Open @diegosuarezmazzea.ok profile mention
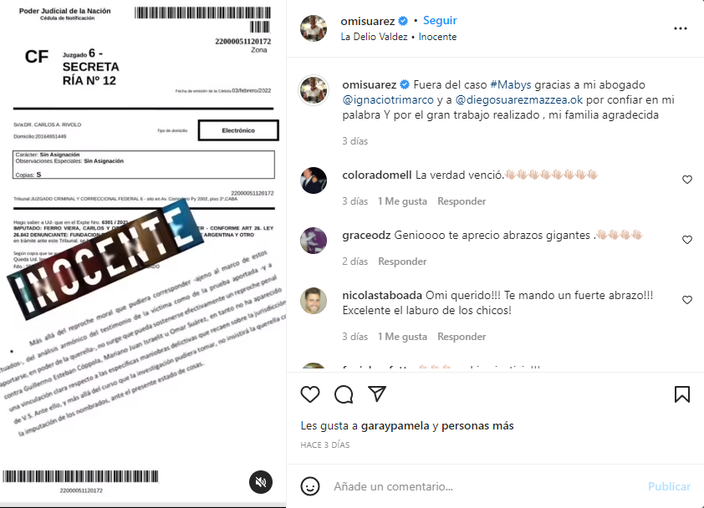 pyautogui.click(x=519, y=99)
